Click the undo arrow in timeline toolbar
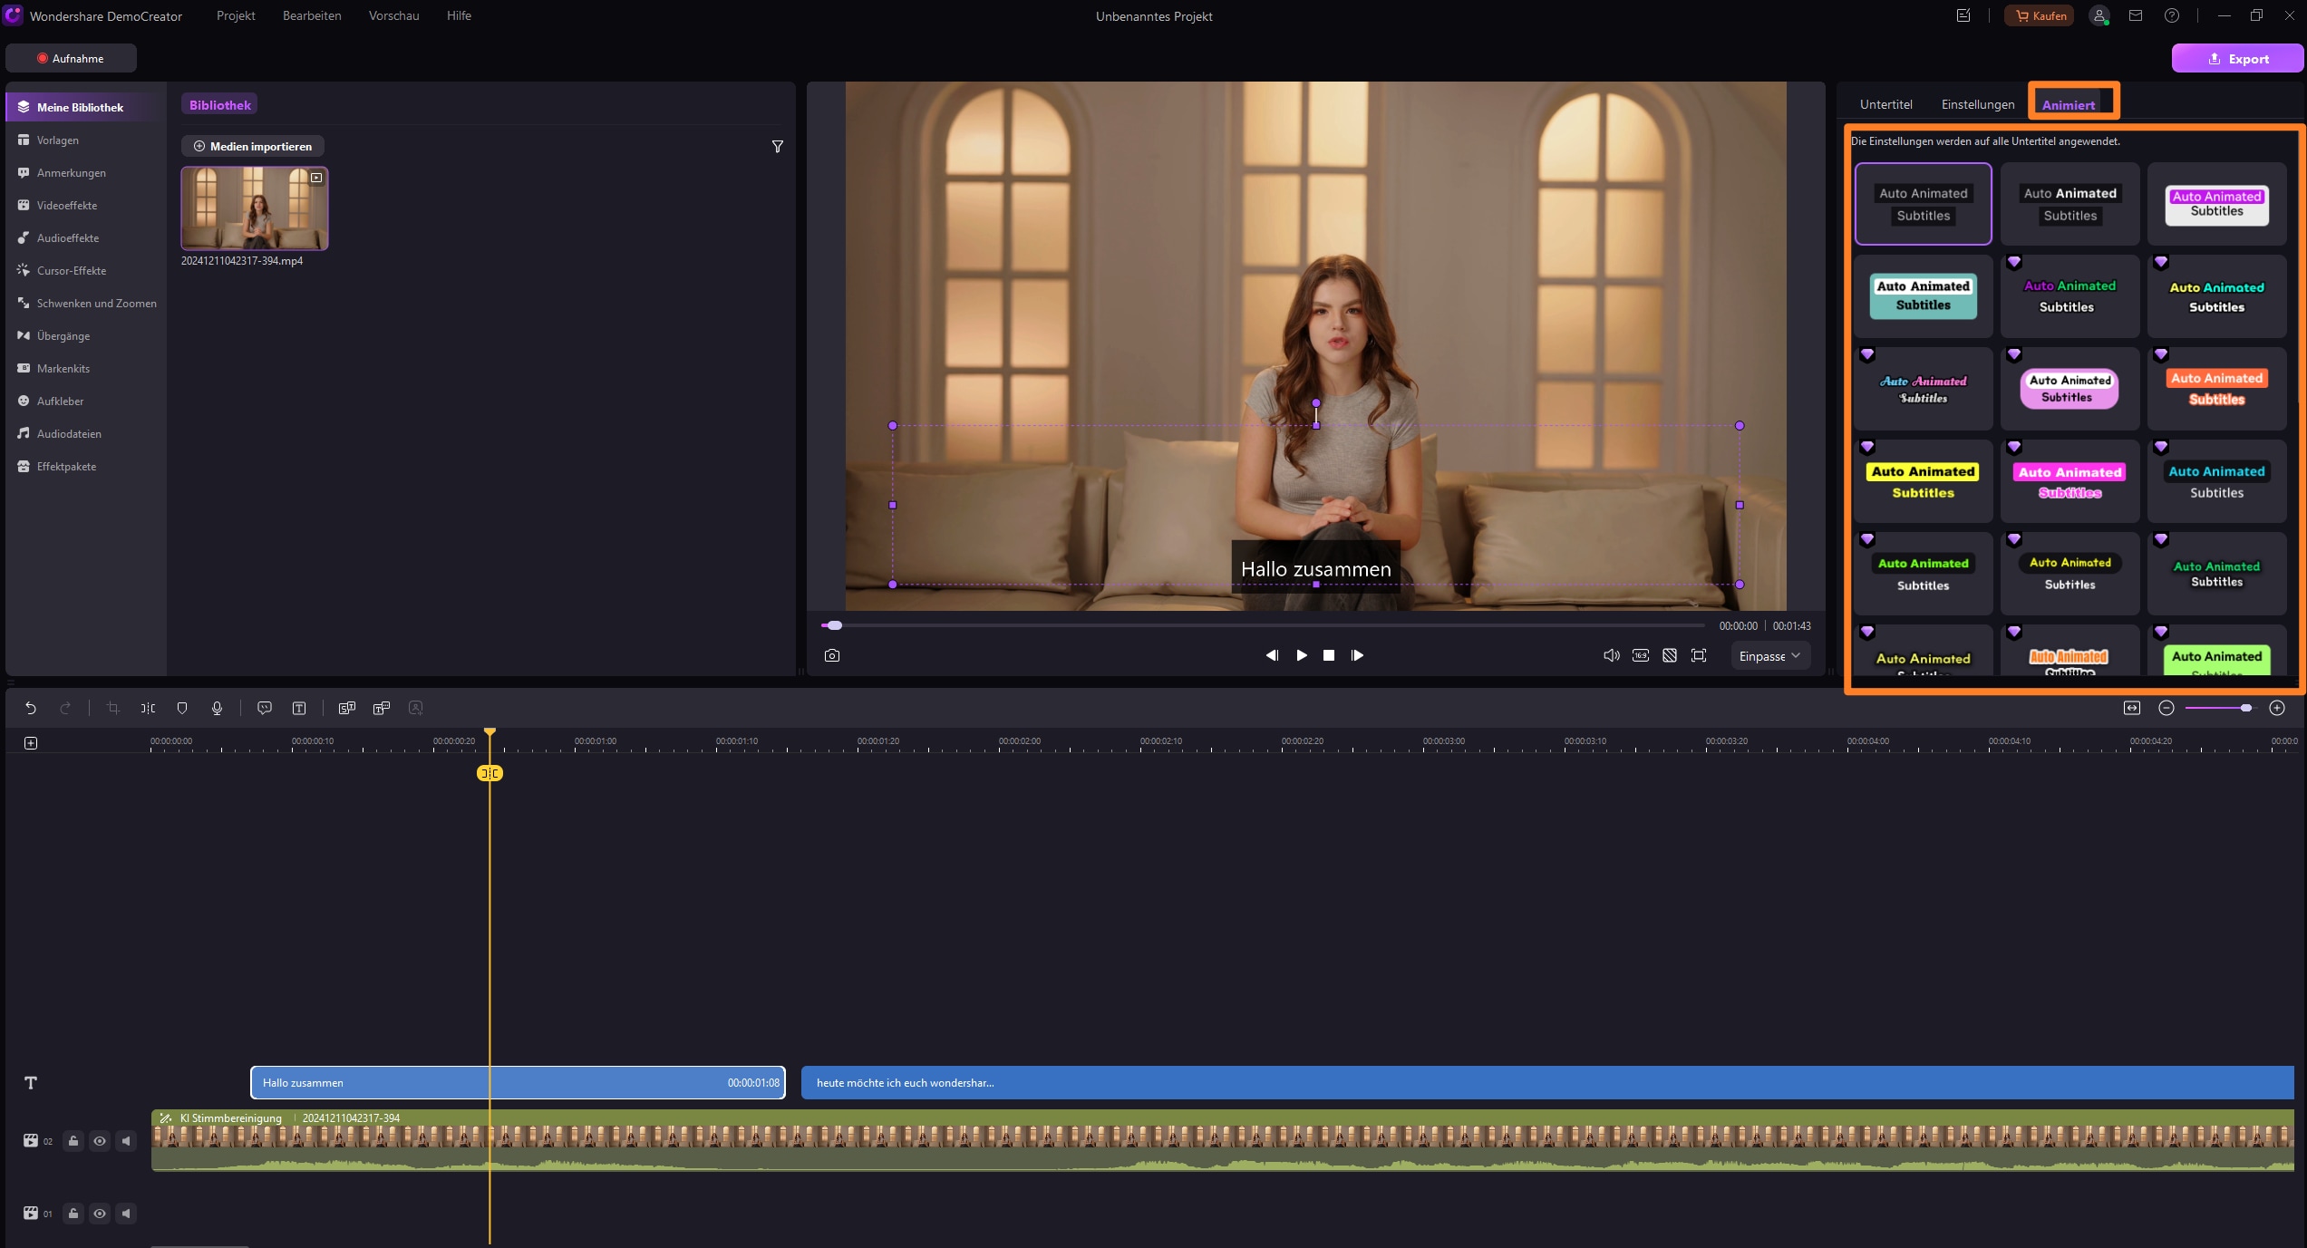 point(31,708)
